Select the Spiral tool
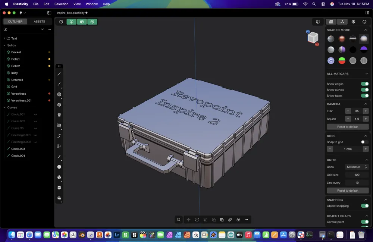Screen dimensions: 373x242 tap(59, 115)
